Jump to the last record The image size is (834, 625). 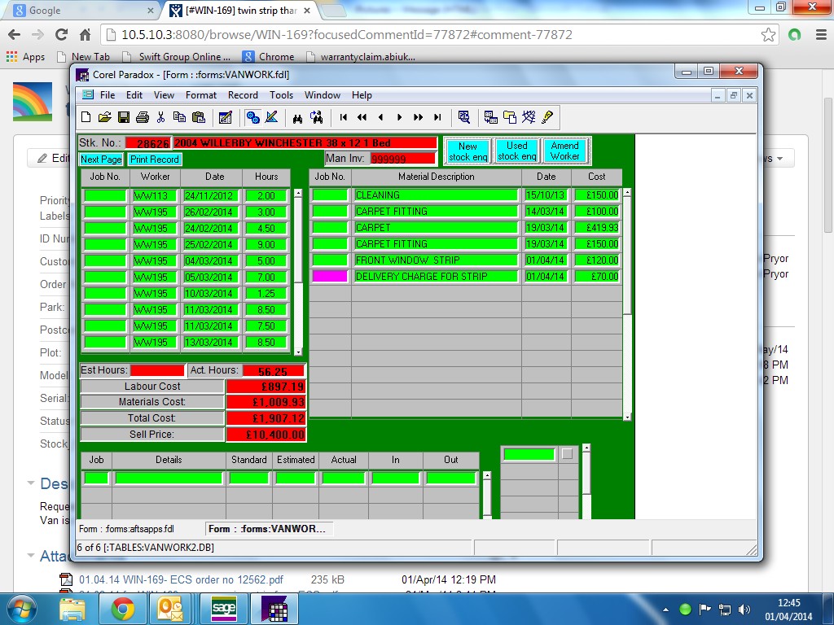(x=437, y=117)
